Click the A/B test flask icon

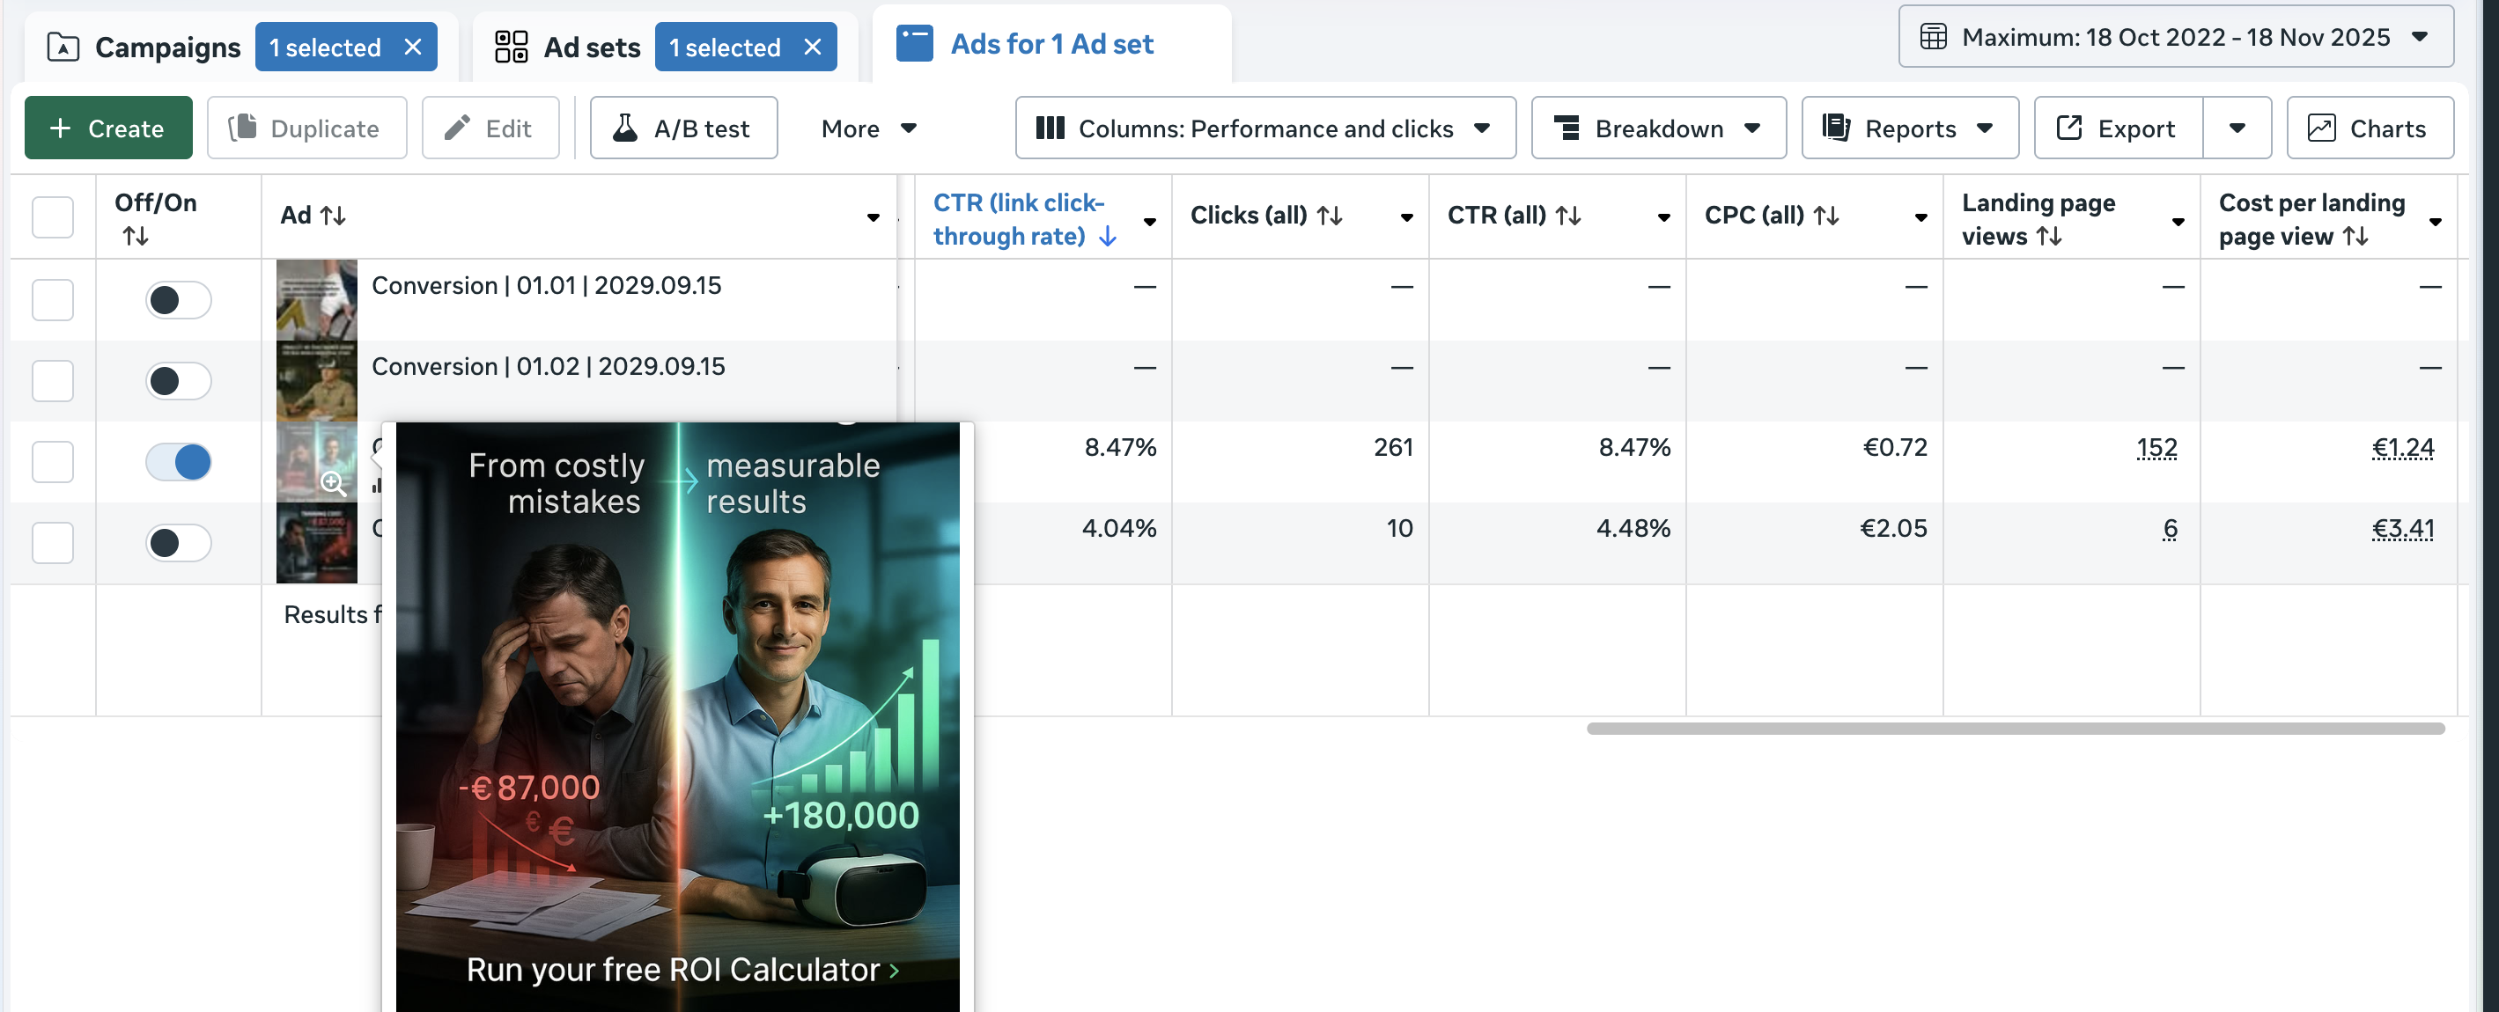point(626,128)
